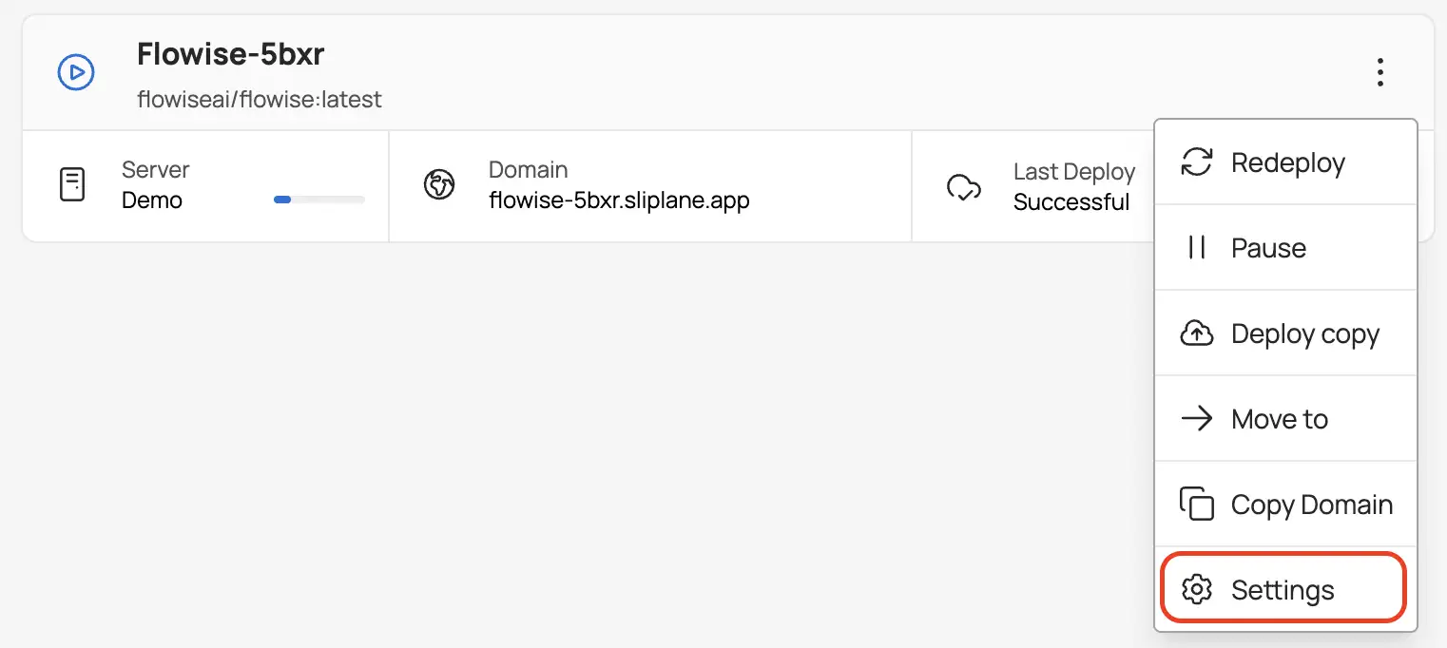The image size is (1447, 648).
Task: Click the Deploy copy cloud upload icon
Action: pyautogui.click(x=1196, y=333)
